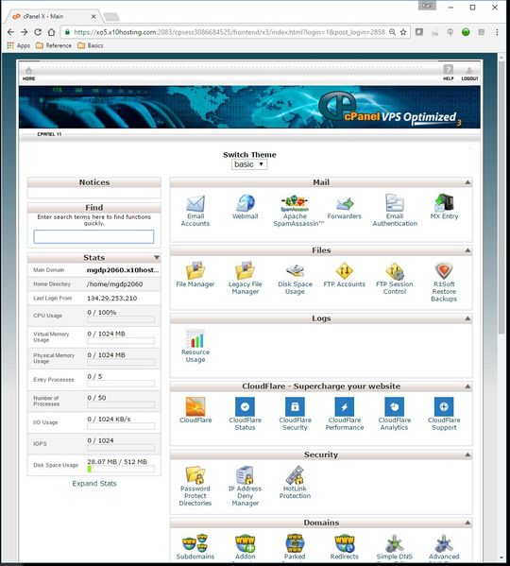This screenshot has width=510, height=566.
Task: Open the Webmail icon
Action: [246, 207]
